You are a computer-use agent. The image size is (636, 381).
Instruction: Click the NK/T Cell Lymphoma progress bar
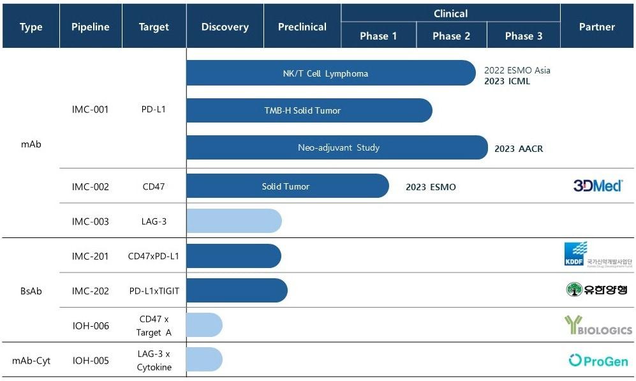coord(325,73)
